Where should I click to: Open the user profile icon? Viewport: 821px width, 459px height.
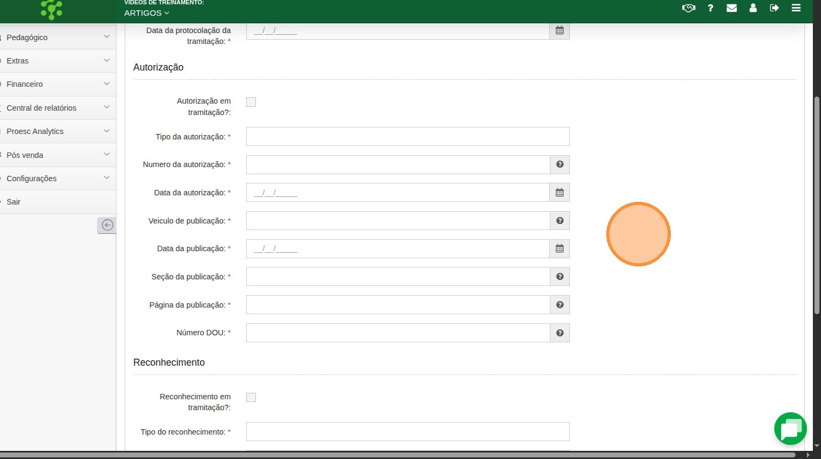click(753, 8)
